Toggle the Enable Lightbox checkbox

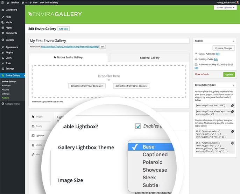pos(138,126)
